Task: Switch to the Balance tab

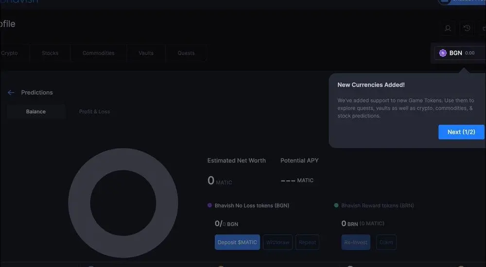Action: [x=36, y=112]
